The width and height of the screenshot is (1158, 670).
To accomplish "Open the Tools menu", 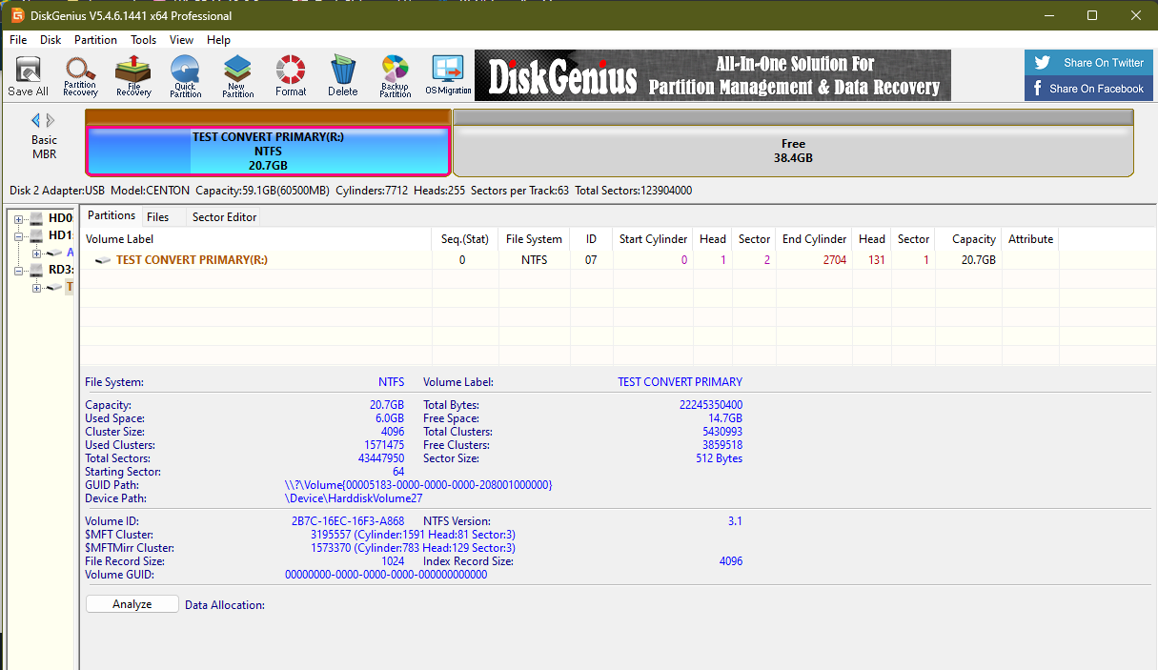I will pyautogui.click(x=144, y=40).
